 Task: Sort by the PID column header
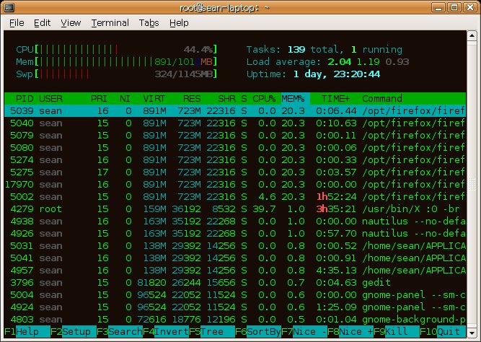pyautogui.click(x=25, y=99)
